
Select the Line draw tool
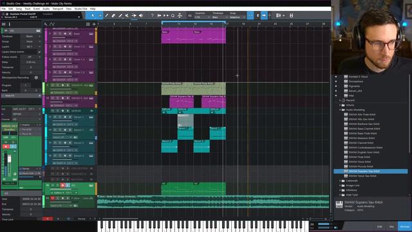(x=120, y=15)
